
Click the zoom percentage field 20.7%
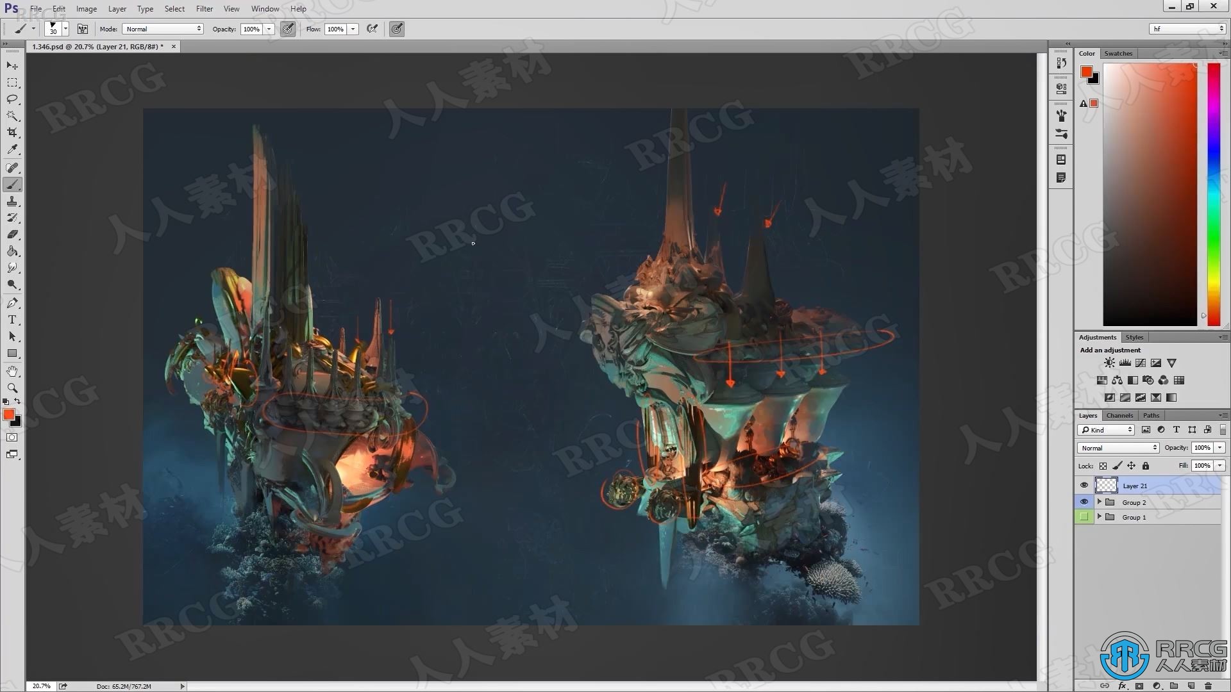[41, 686]
